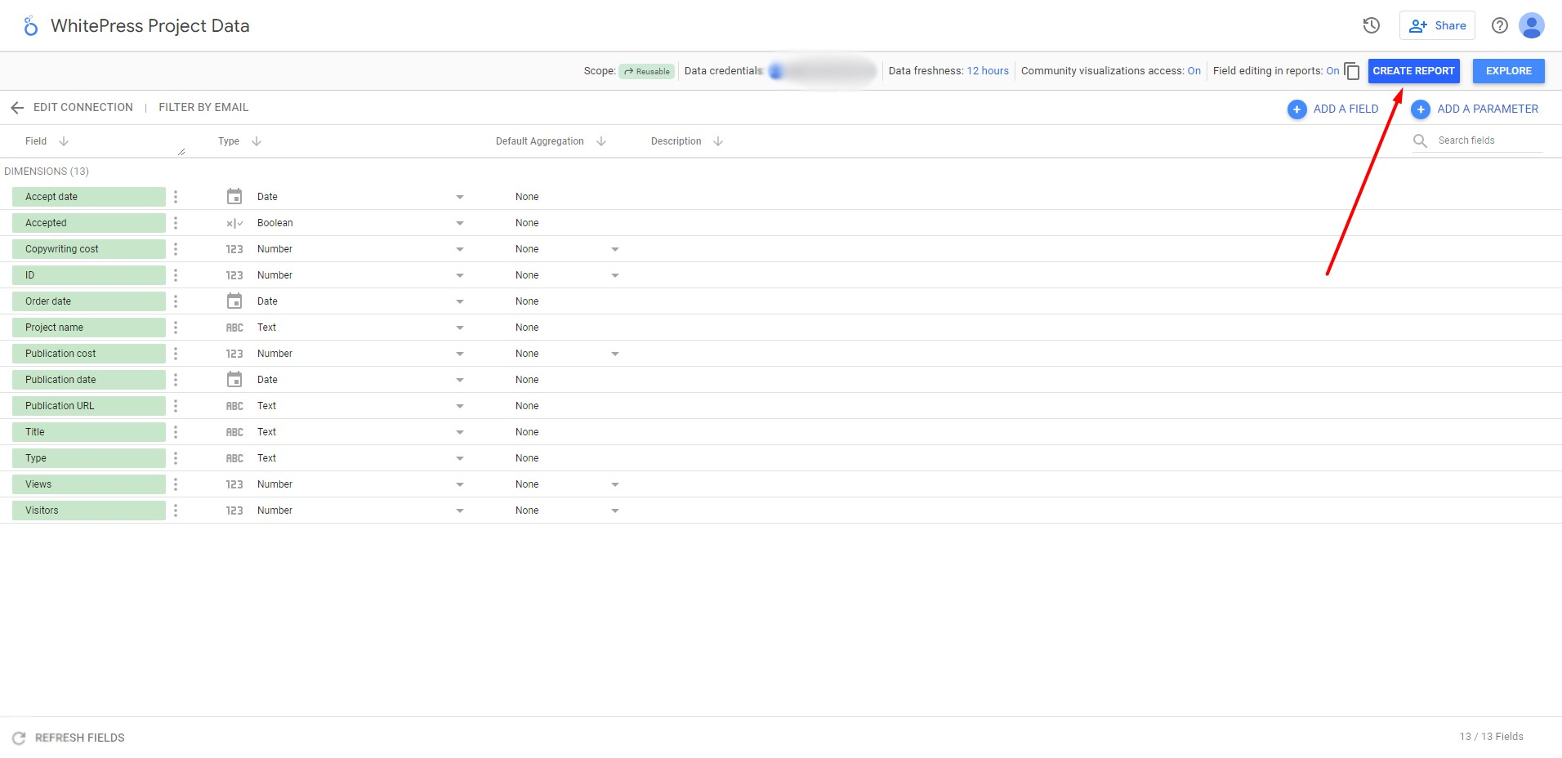Click the Explore button

point(1508,71)
